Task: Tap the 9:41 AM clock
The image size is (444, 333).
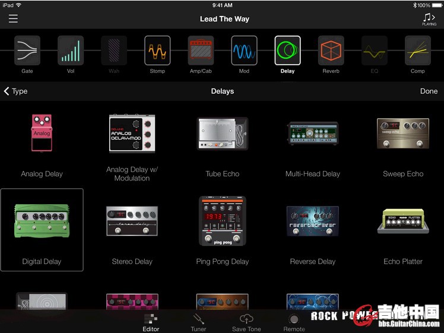Action: pyautogui.click(x=222, y=5)
